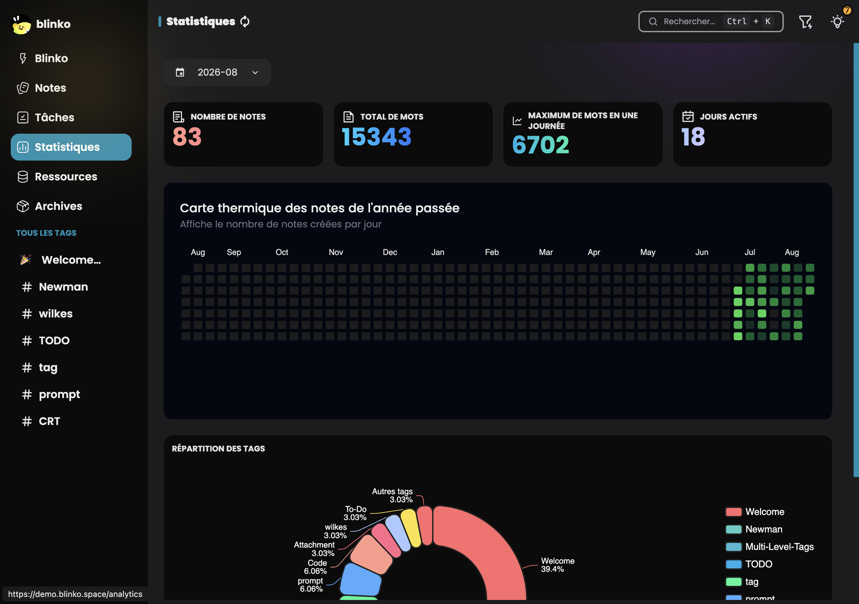This screenshot has height=604, width=859.
Task: Click the 15343 total words value
Action: tap(376, 137)
